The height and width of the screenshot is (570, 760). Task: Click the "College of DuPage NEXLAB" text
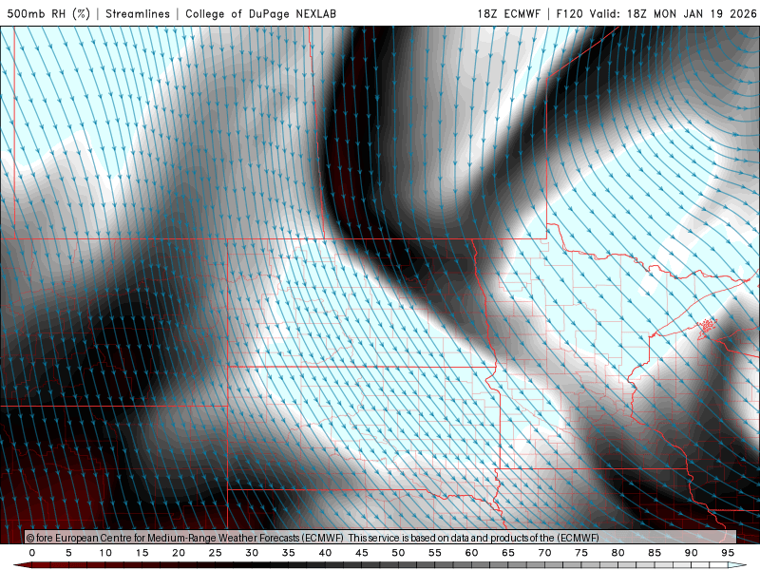260,13
